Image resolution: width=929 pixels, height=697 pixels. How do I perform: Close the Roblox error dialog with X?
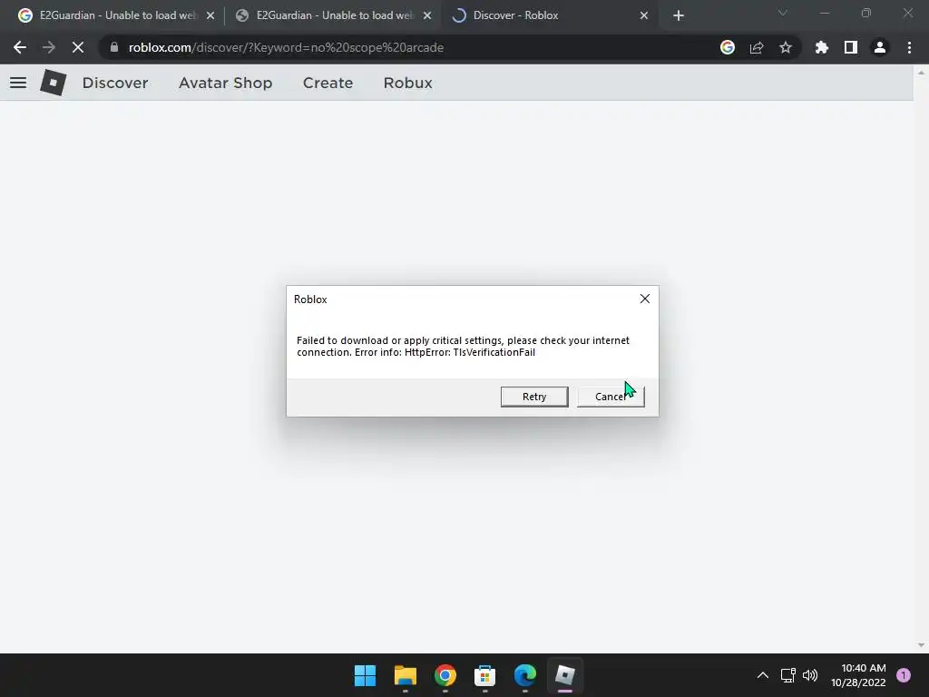point(645,299)
